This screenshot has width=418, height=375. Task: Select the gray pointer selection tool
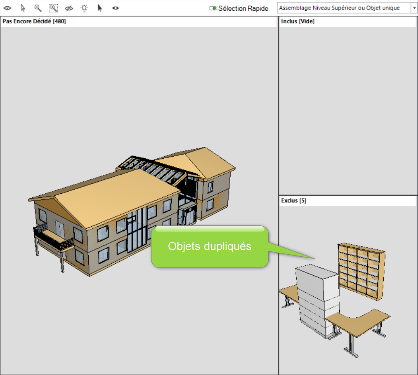(23, 8)
